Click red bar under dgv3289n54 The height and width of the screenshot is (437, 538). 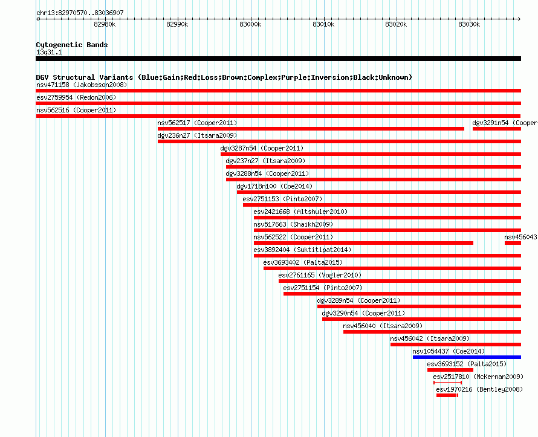pos(419,306)
